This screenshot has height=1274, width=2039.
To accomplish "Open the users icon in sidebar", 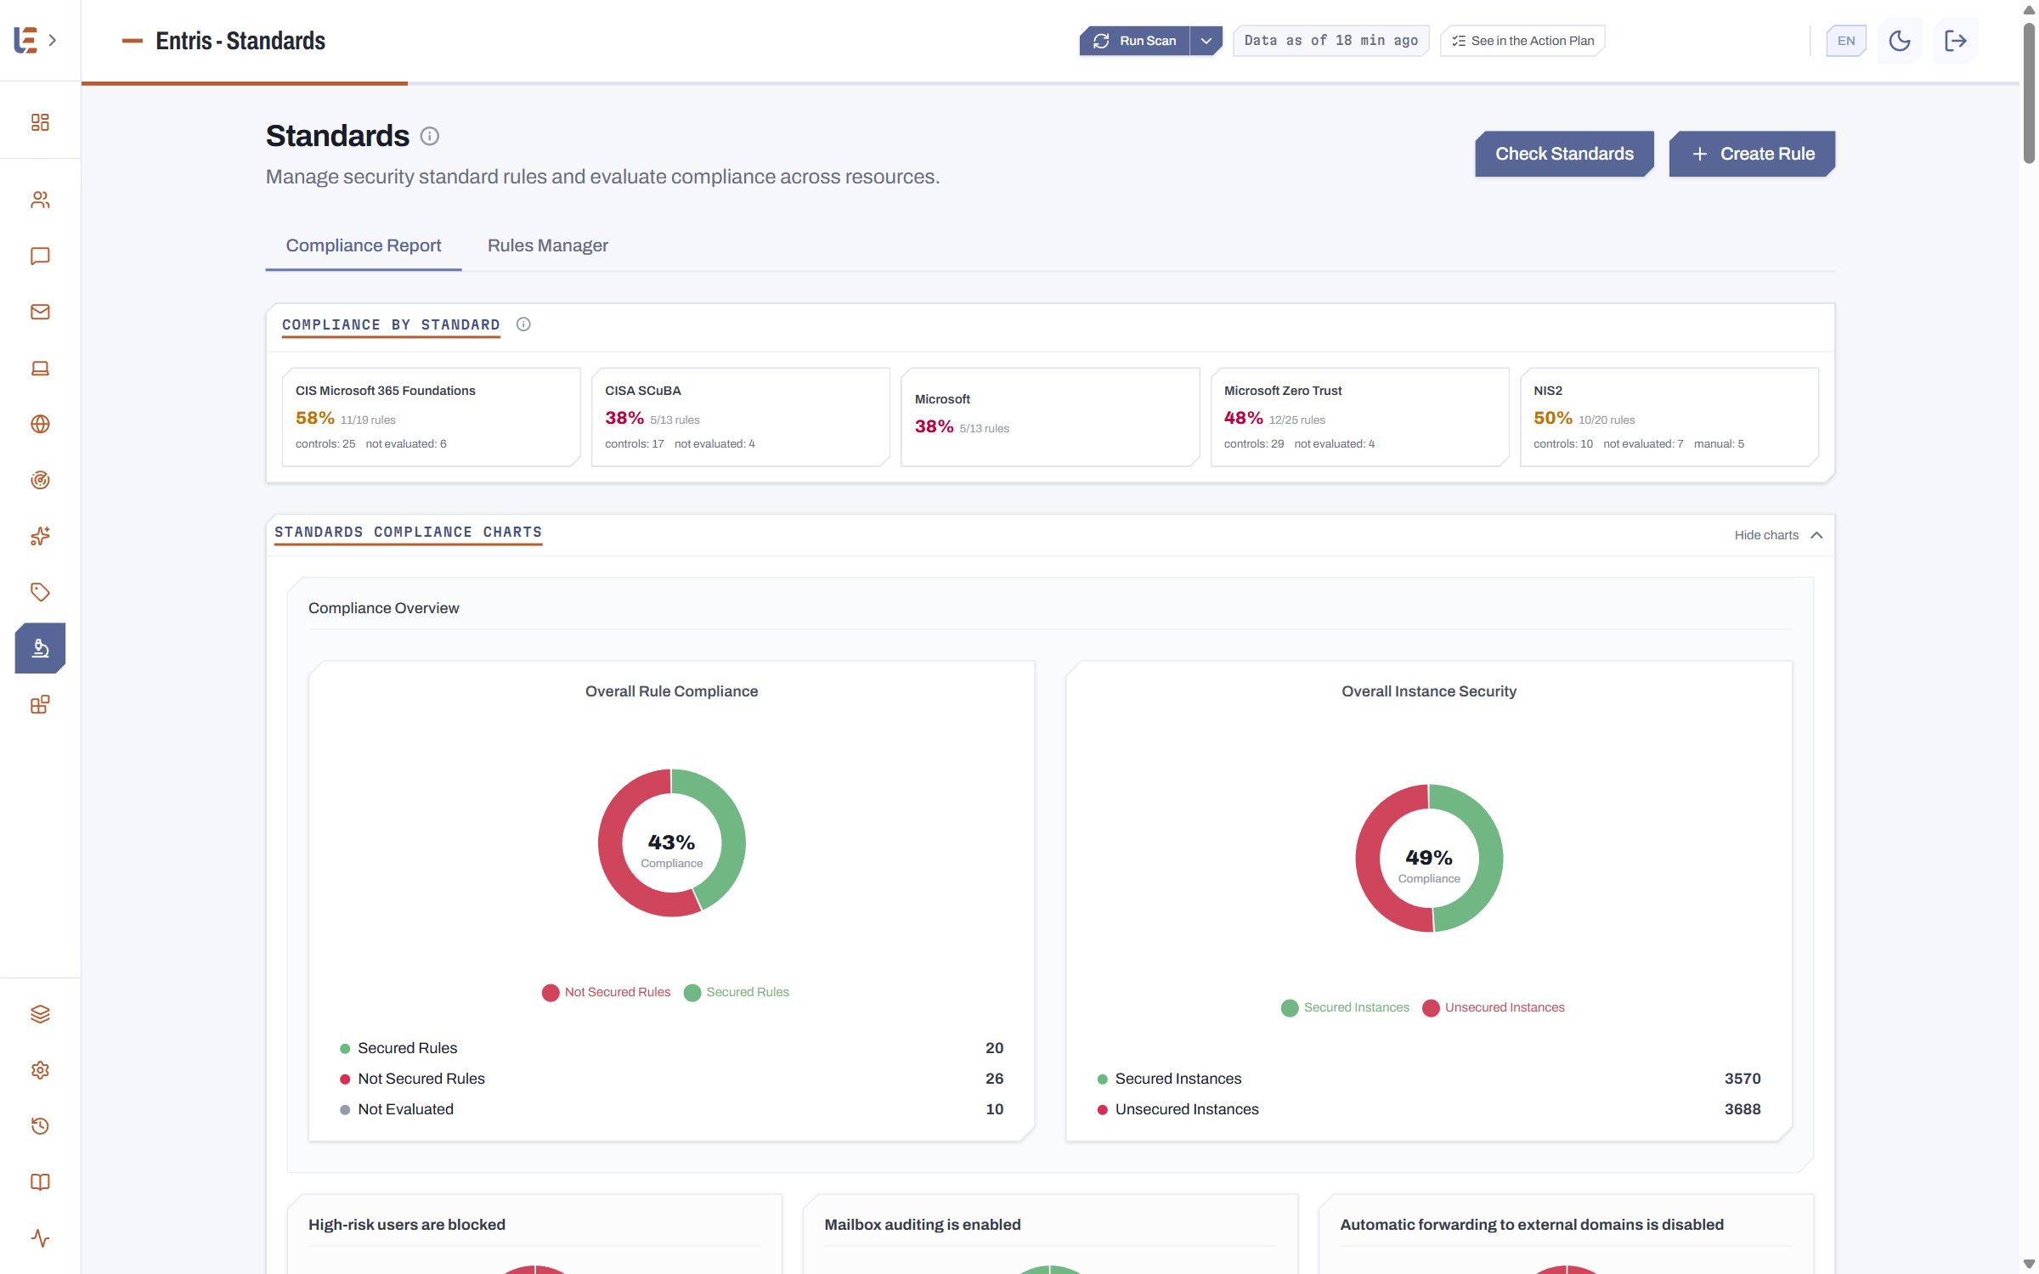I will point(40,200).
